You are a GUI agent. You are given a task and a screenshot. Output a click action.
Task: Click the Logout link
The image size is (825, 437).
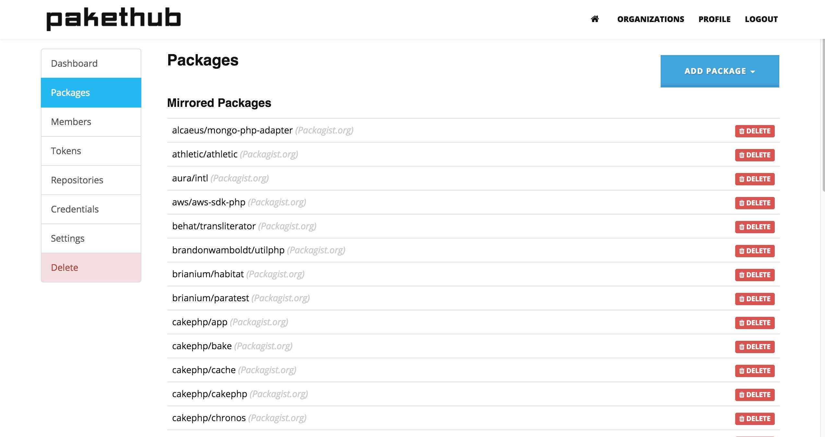(761, 19)
